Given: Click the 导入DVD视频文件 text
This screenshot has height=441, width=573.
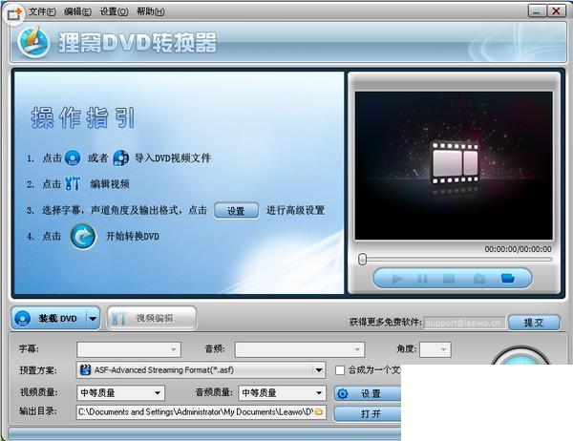Looking at the screenshot, I should pos(173,158).
